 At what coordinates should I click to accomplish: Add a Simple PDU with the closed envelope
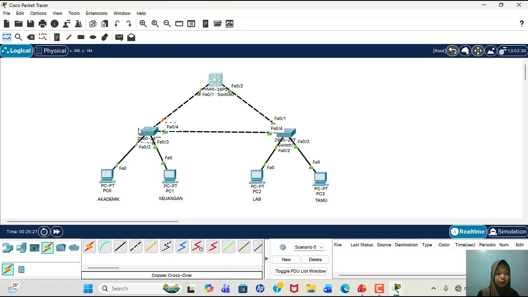click(119, 37)
